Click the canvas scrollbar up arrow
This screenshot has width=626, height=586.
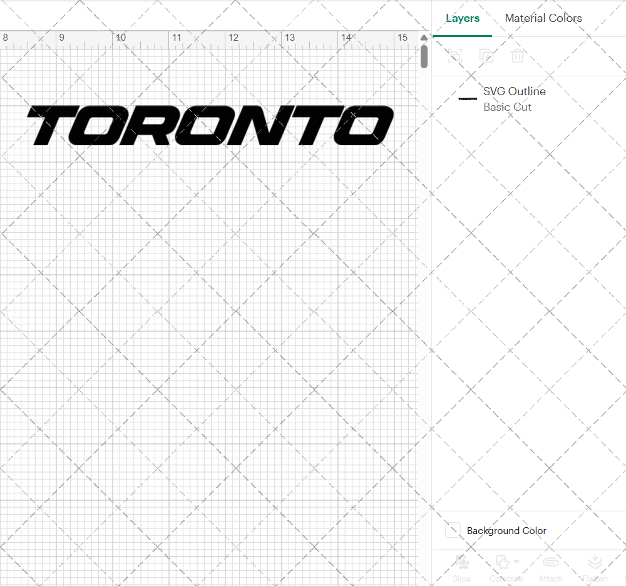[424, 38]
